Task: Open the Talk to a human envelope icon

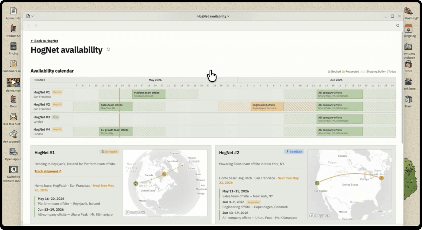Action: pos(13,117)
